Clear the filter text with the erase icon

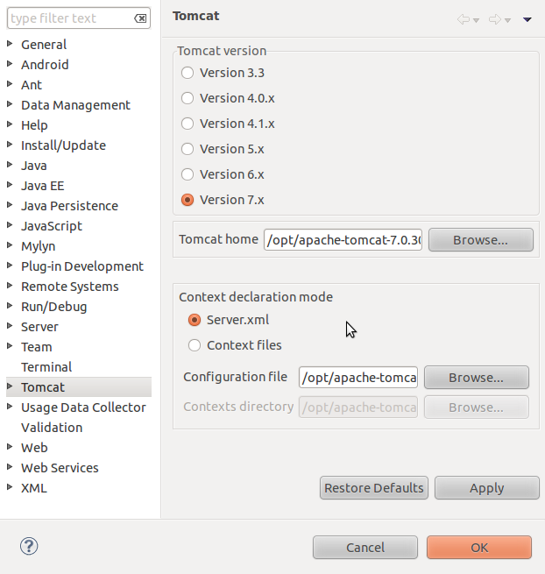pos(140,18)
